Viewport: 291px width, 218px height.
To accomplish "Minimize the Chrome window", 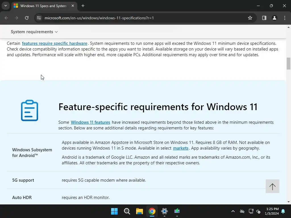I will [258, 6].
